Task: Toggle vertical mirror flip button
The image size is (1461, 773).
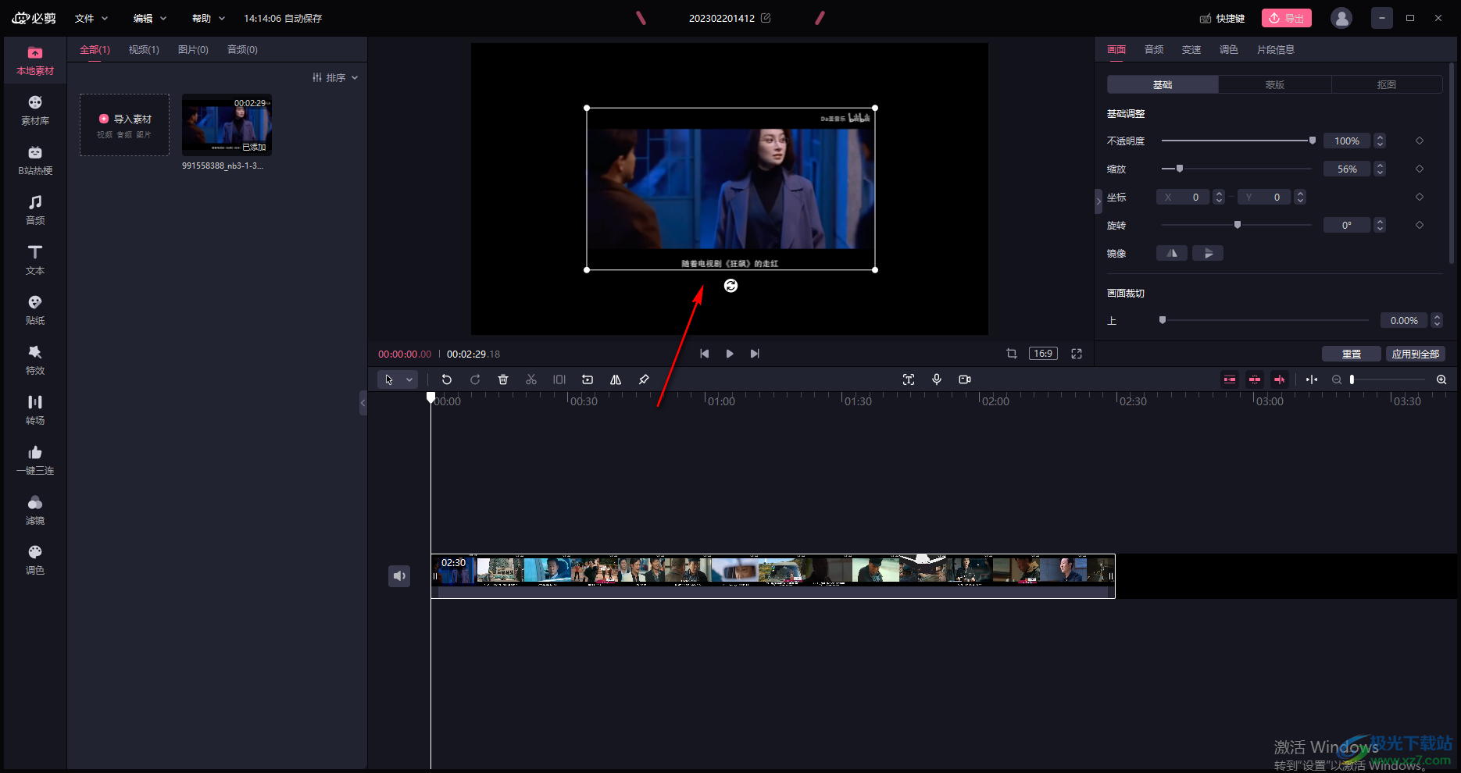Action: (x=1208, y=253)
